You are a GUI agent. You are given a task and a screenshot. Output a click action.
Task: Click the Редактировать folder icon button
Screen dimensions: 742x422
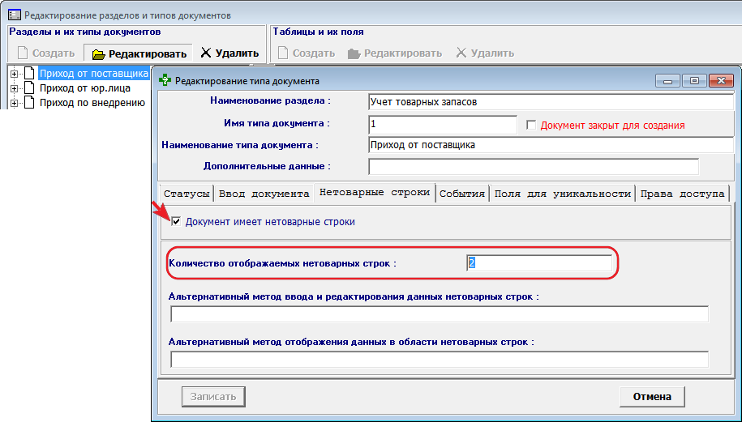pyautogui.click(x=99, y=53)
